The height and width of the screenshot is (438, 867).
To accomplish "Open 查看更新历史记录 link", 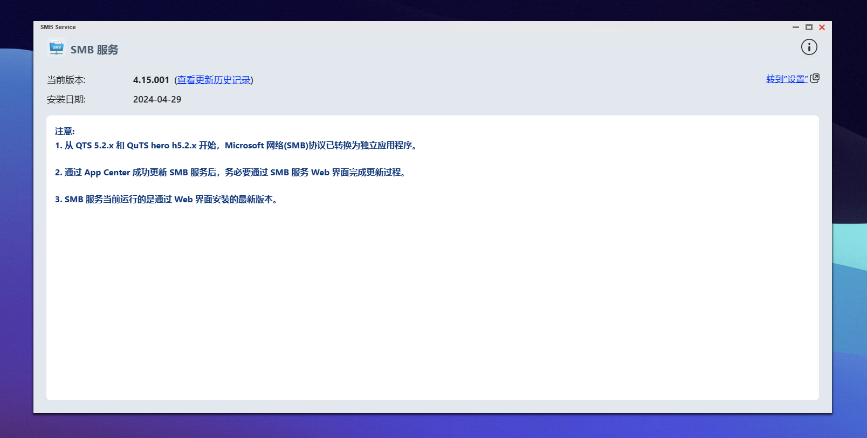I will [214, 80].
